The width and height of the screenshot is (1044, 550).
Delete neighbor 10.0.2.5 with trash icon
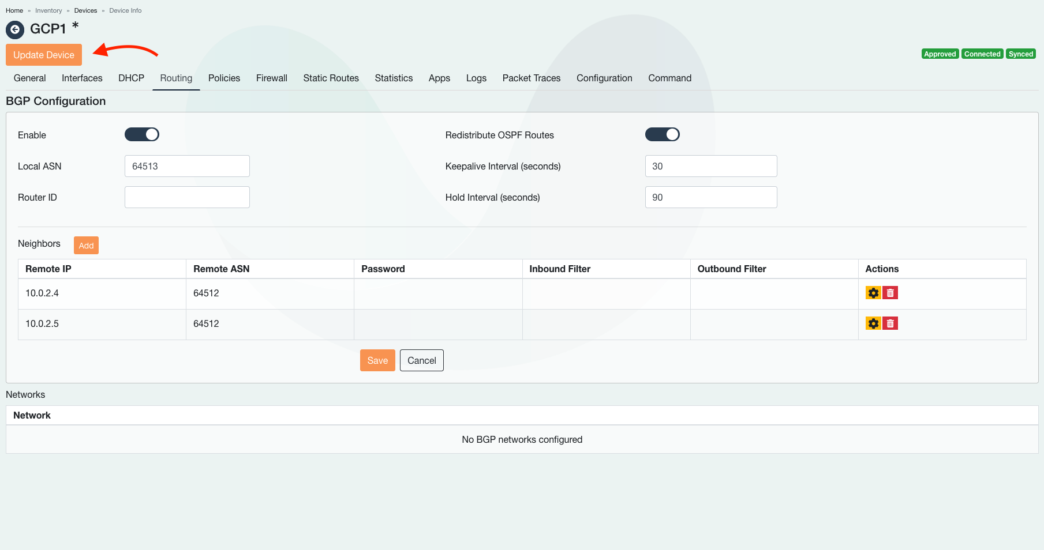click(890, 323)
